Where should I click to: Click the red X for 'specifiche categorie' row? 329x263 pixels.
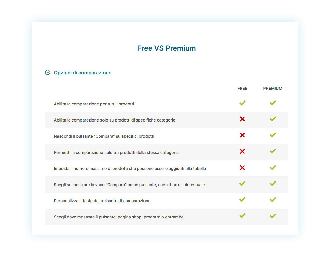point(242,119)
